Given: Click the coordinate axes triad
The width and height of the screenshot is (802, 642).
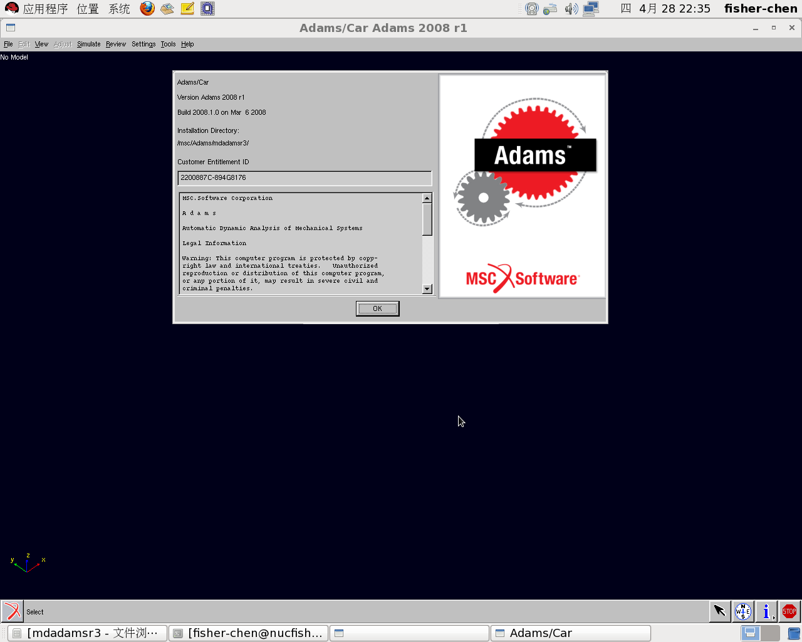Looking at the screenshot, I should click(x=28, y=563).
